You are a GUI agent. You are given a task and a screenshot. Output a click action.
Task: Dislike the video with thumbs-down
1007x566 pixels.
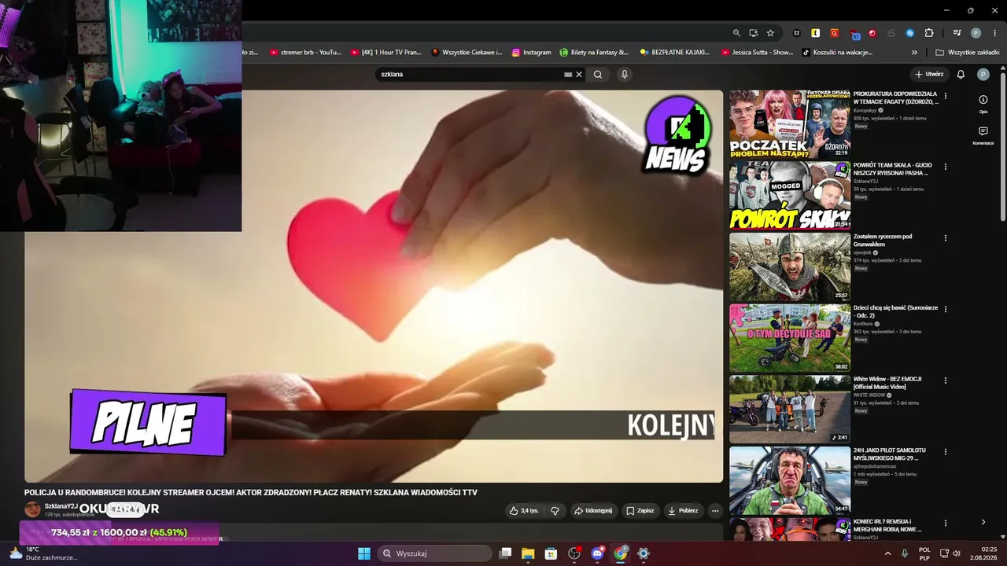(555, 511)
